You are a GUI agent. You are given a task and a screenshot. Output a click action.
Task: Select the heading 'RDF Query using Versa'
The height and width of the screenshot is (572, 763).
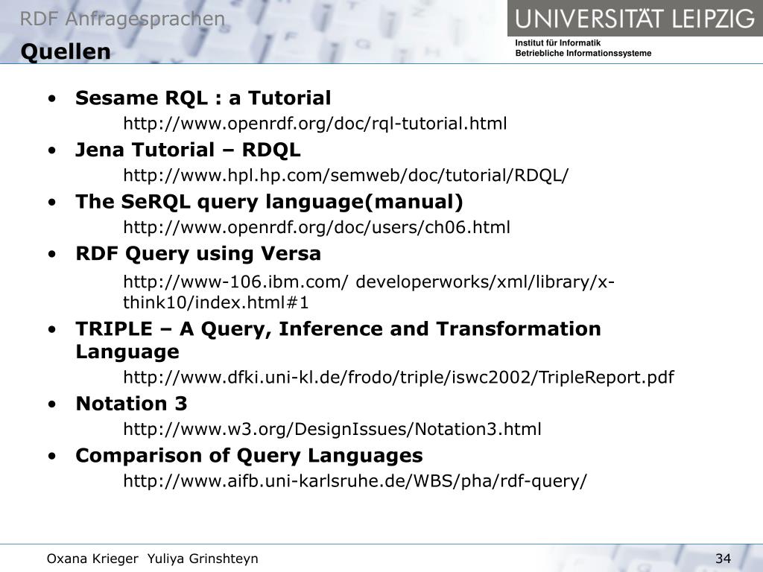(x=198, y=254)
